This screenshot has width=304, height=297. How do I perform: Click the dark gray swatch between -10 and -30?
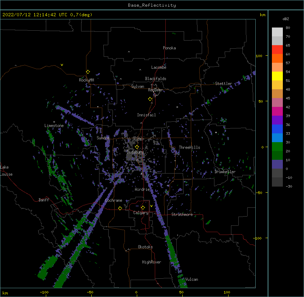point(277,182)
